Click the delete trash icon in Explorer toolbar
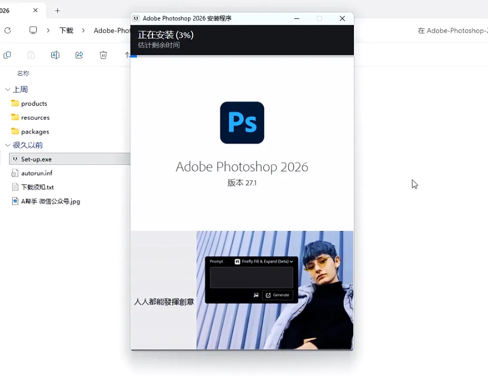 pyautogui.click(x=103, y=55)
